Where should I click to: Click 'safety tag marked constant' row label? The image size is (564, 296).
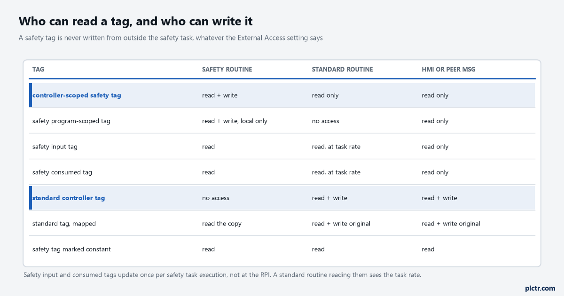71,249
